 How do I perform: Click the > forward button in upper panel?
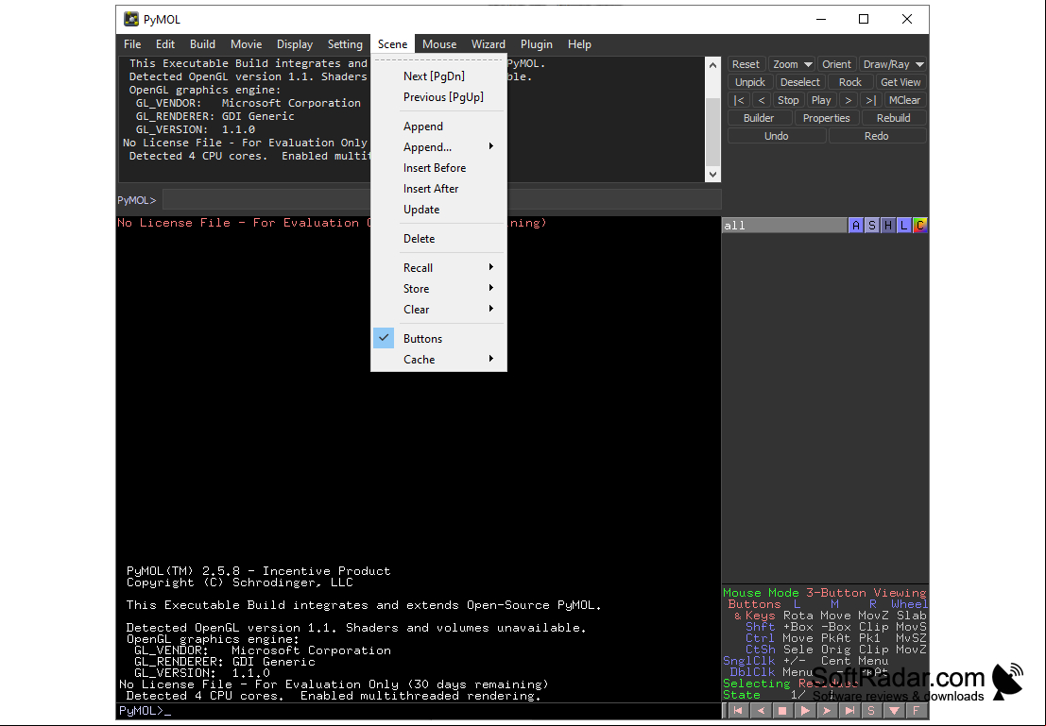click(848, 100)
